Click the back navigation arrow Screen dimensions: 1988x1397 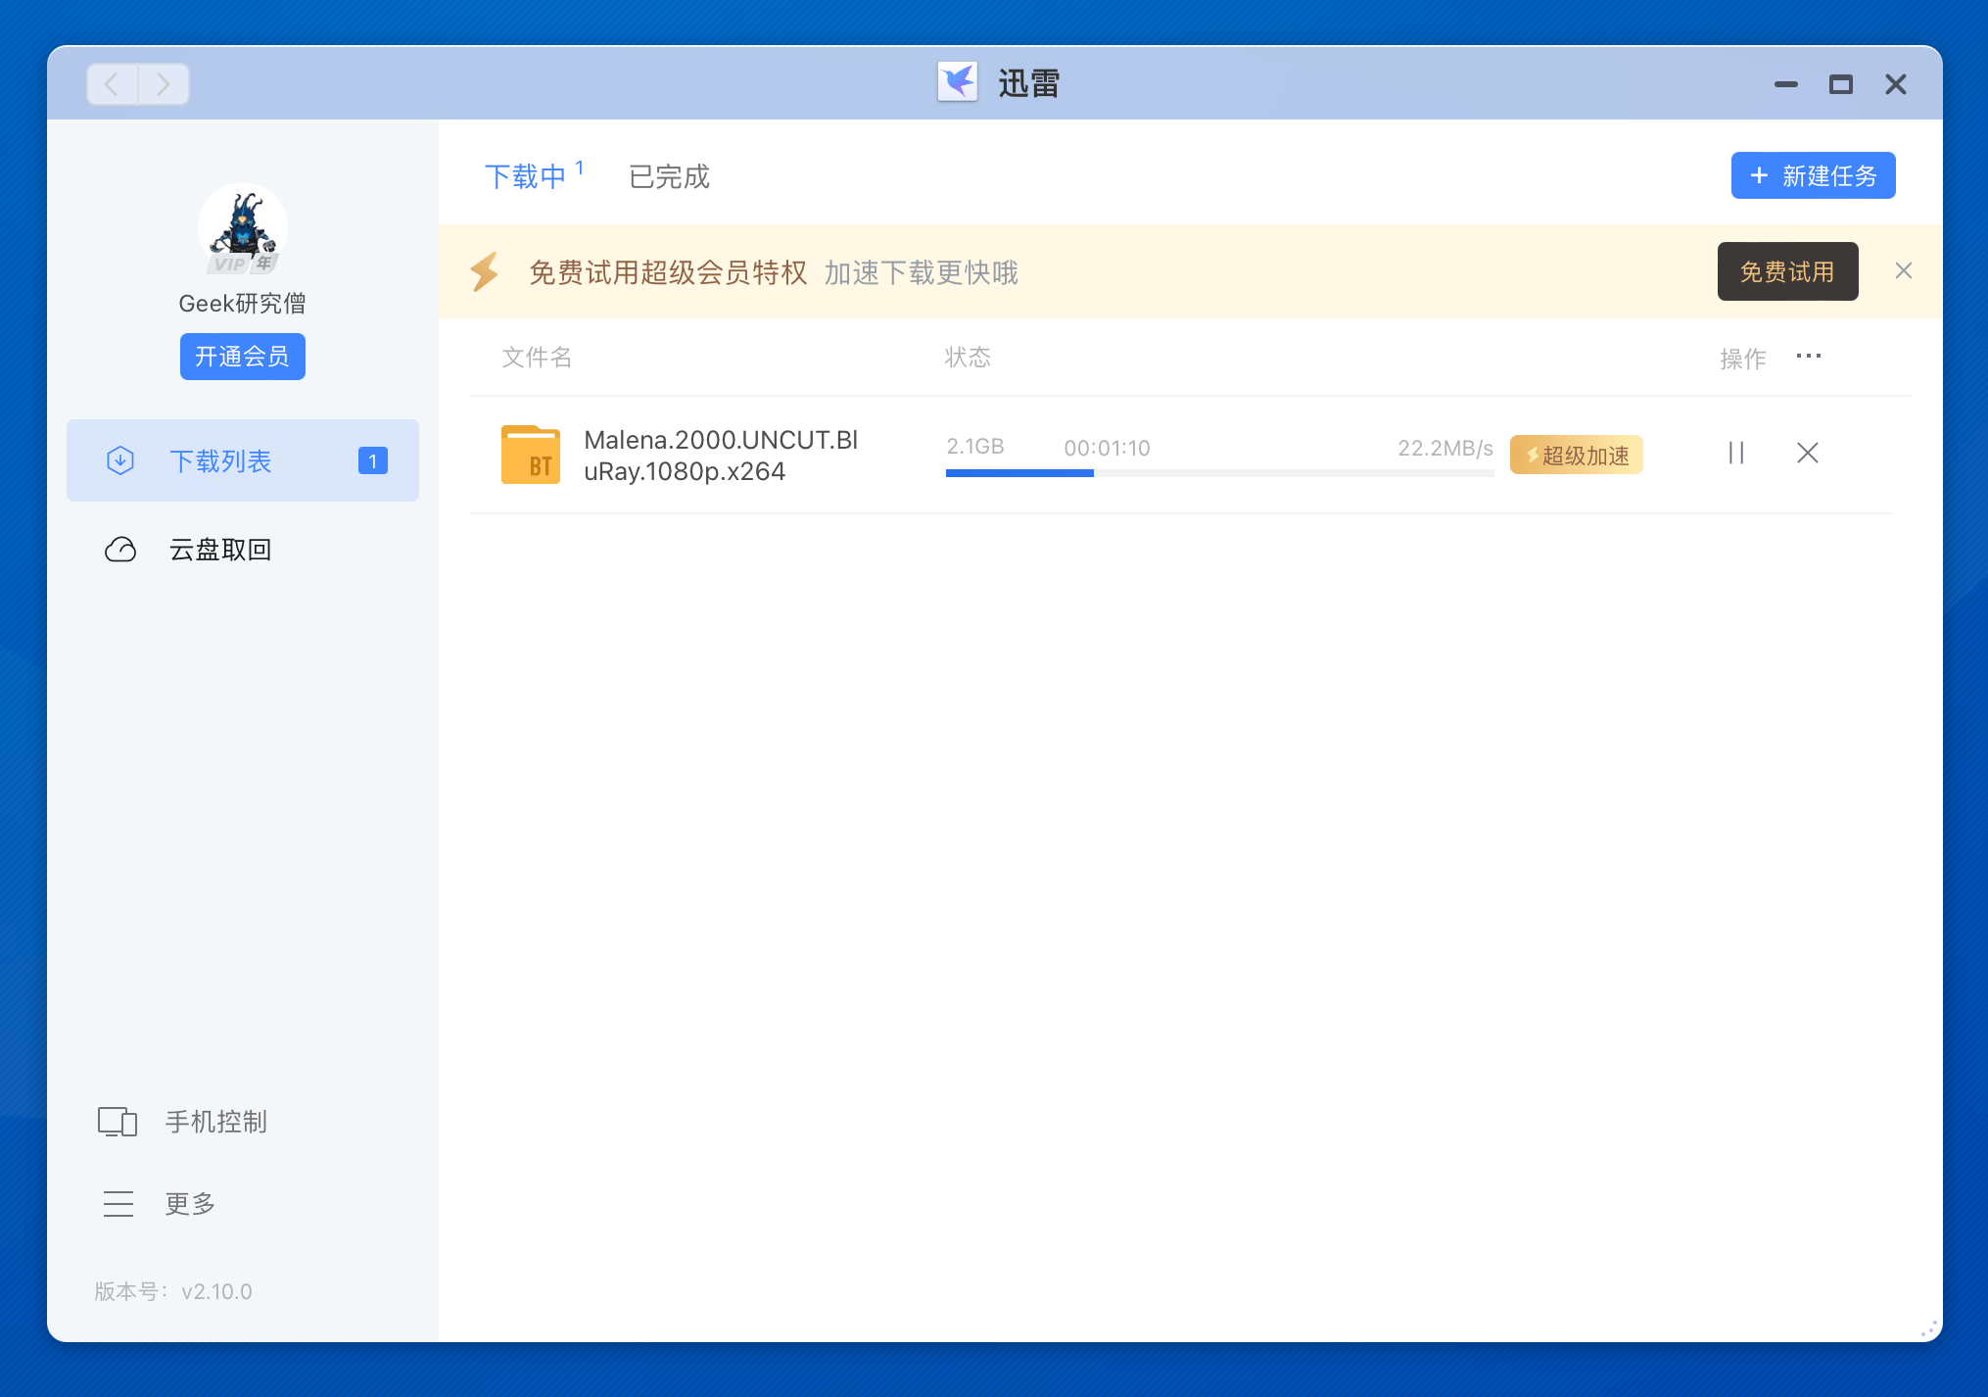coord(111,84)
